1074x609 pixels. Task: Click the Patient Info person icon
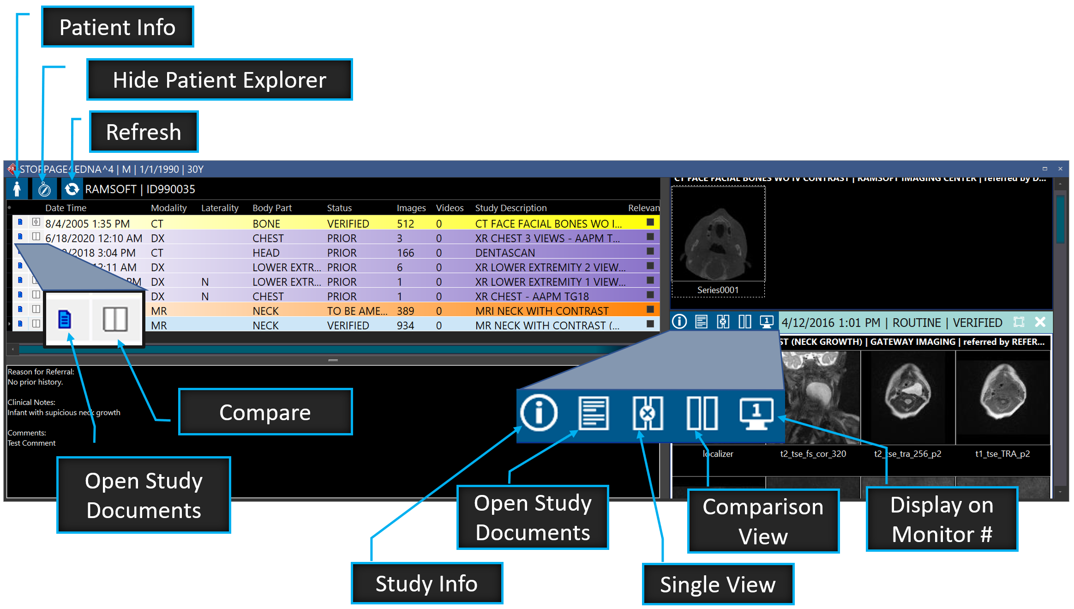coord(17,189)
